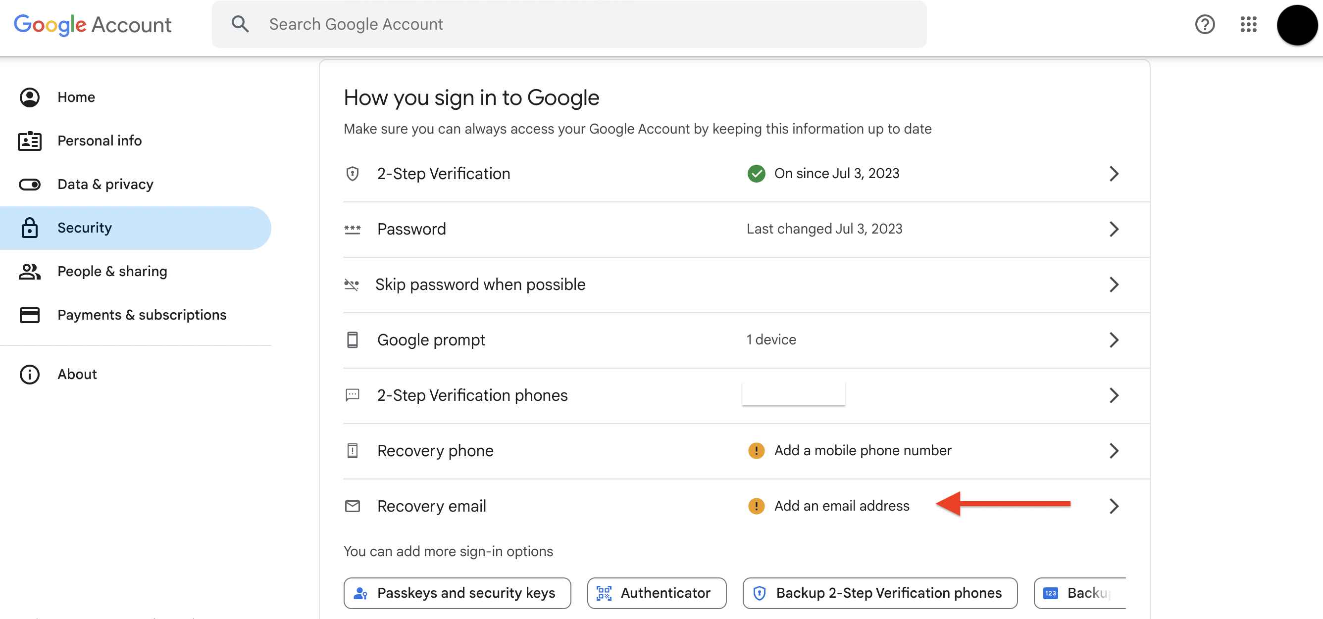The height and width of the screenshot is (619, 1323).
Task: Click the search magnifier icon
Action: 240,24
